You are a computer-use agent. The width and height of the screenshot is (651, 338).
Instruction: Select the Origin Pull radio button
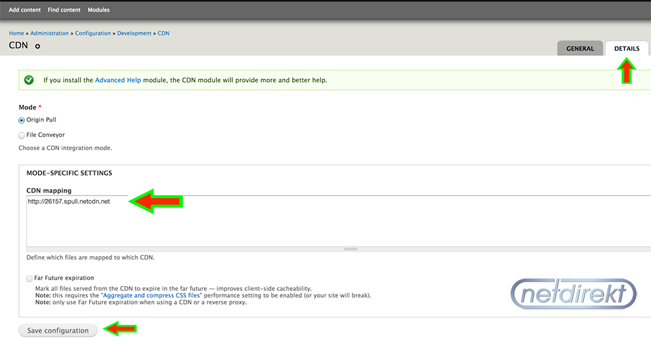[21, 120]
